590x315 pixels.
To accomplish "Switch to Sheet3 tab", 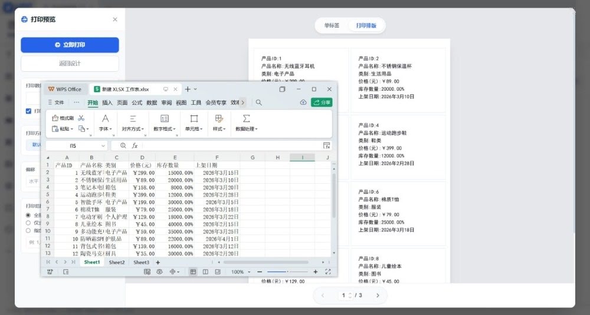I will [x=141, y=263].
